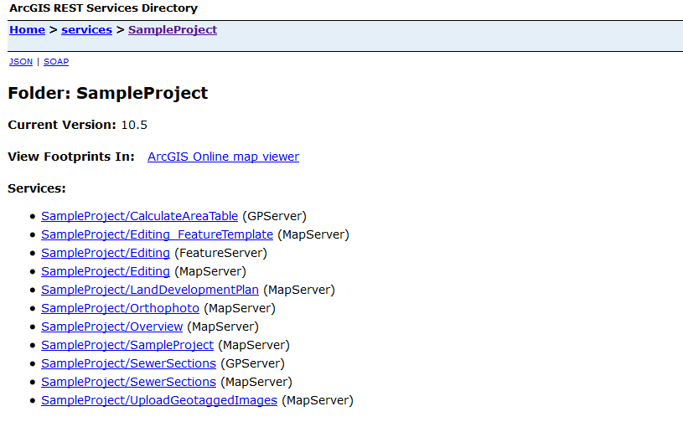Open SampleProject/LandDevelopmentPlan service

click(150, 290)
